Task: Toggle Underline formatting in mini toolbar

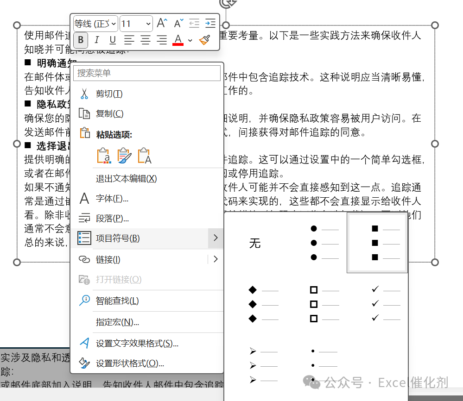Action: coord(113,40)
